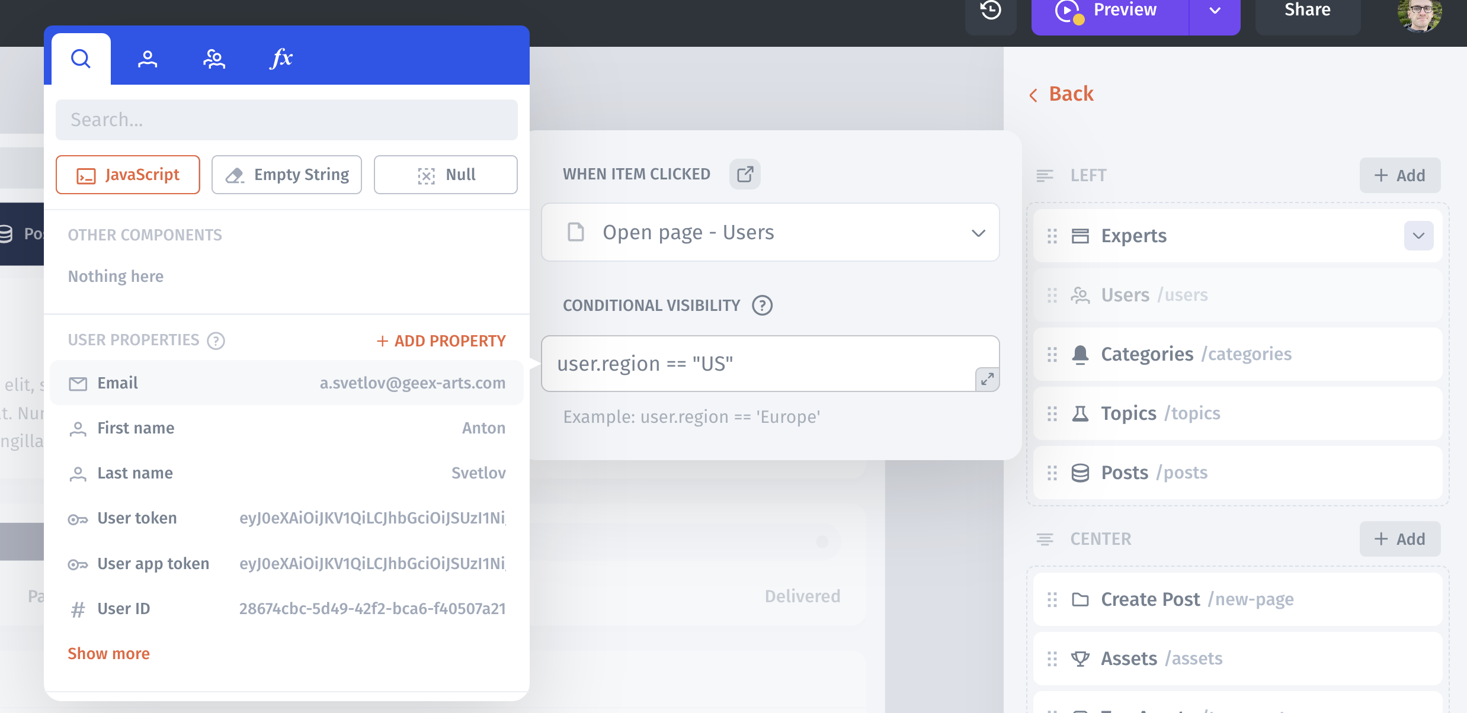The image size is (1467, 713).
Task: Click Add Property link
Action: click(x=441, y=341)
